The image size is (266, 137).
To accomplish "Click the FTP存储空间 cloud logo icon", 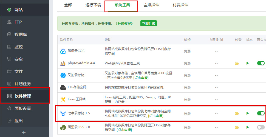I will pos(63,87).
